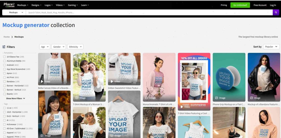Click in the mockup search field
Image resolution: width=281 pixels, height=138 pixels.
tap(149, 13)
